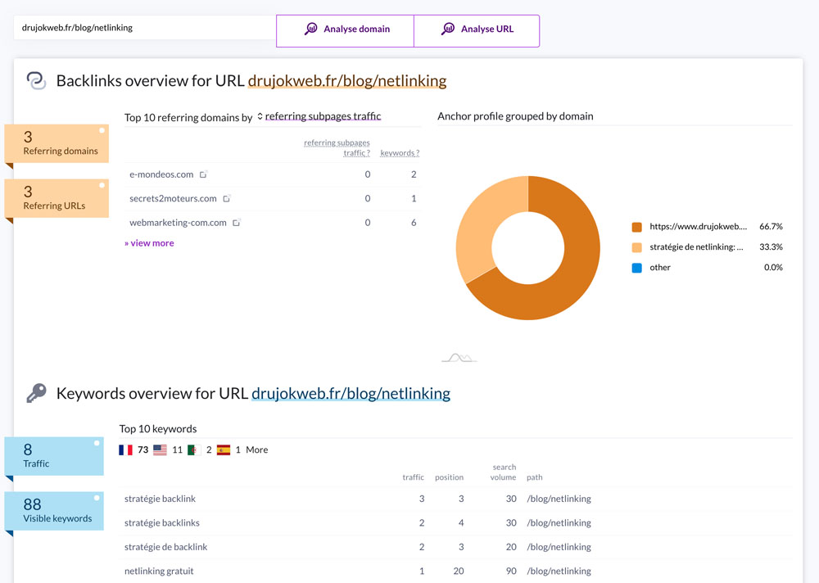The image size is (819, 583).
Task: Click the search volume column header
Action: click(x=503, y=472)
